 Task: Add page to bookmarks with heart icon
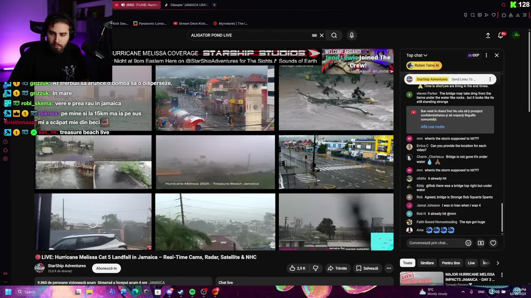pos(494,15)
